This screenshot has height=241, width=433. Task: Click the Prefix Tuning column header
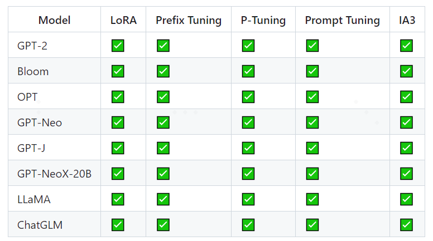pos(189,21)
